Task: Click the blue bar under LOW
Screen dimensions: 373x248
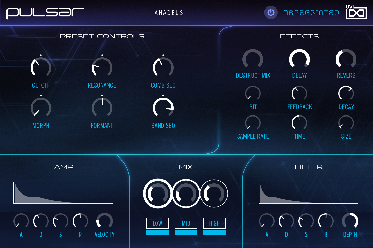Action: [x=157, y=233]
